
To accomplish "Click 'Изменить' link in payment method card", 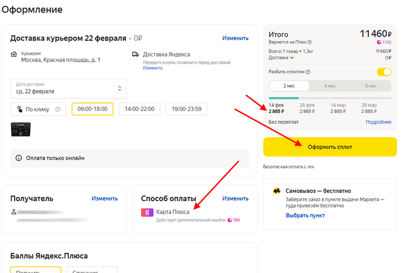I will (235, 198).
